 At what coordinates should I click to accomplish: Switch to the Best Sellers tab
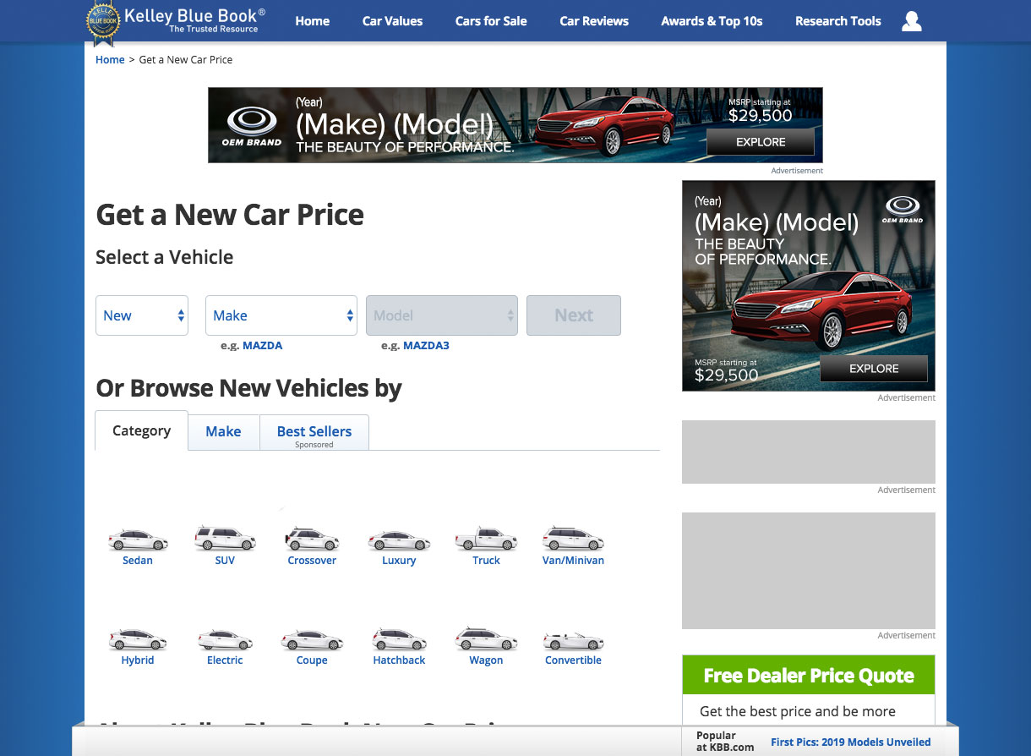[314, 432]
